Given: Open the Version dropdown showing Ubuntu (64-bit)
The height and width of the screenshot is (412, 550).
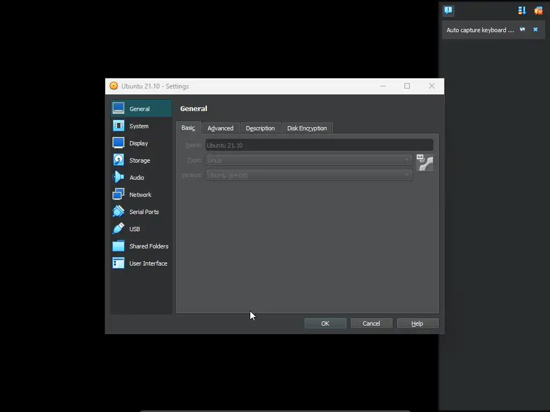Looking at the screenshot, I should coord(309,175).
